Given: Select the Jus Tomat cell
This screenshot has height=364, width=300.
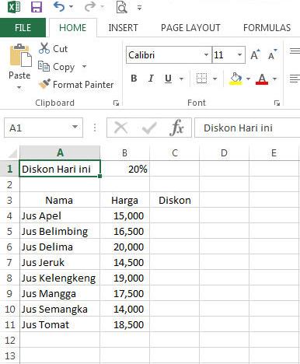Looking at the screenshot, I should pos(60,324).
